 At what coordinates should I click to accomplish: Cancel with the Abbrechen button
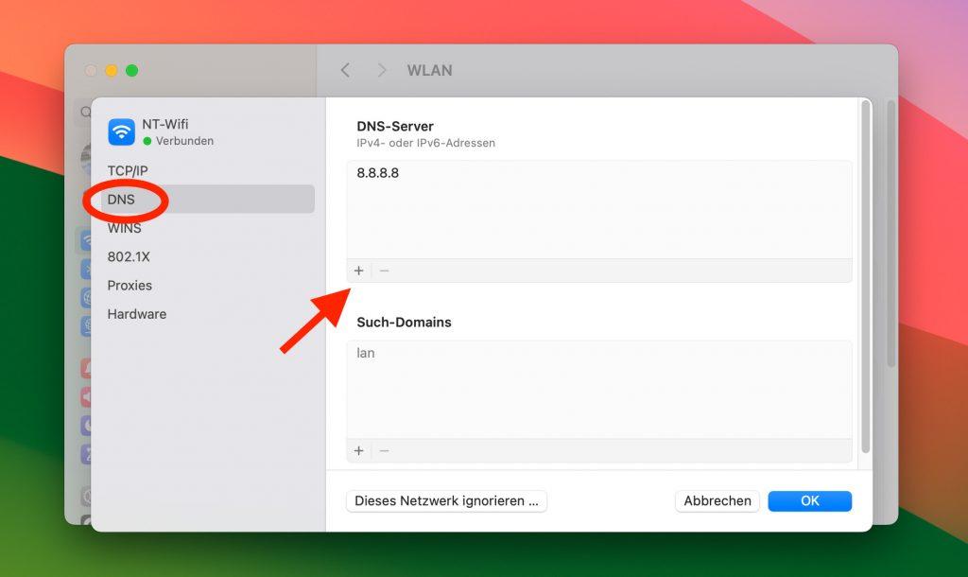click(x=717, y=501)
